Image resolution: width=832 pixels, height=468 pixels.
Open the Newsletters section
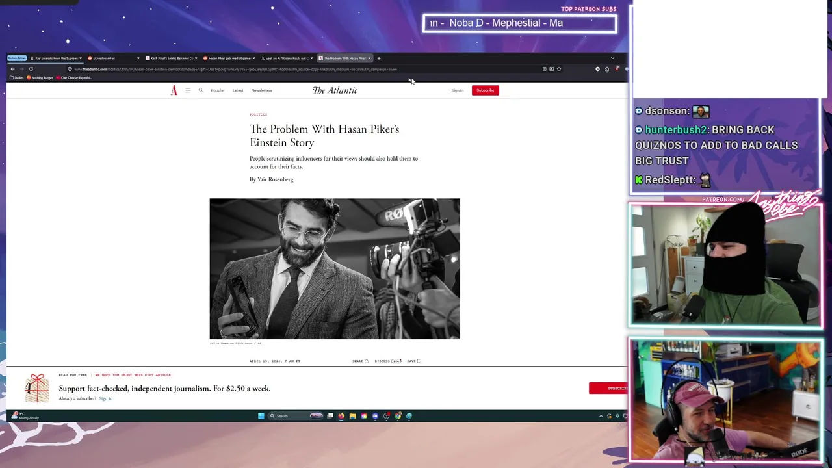point(261,90)
